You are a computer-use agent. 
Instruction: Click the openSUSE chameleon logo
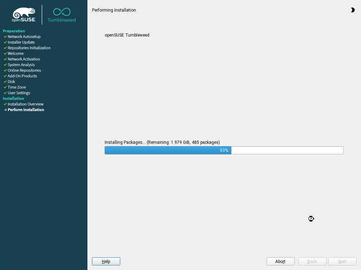pos(24,15)
